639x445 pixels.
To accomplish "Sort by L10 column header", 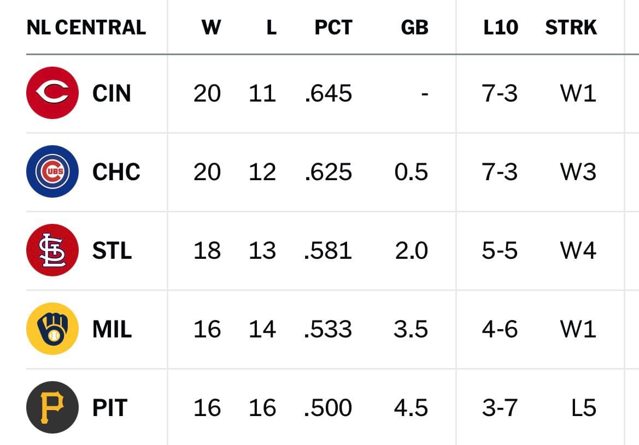I will click(x=501, y=27).
